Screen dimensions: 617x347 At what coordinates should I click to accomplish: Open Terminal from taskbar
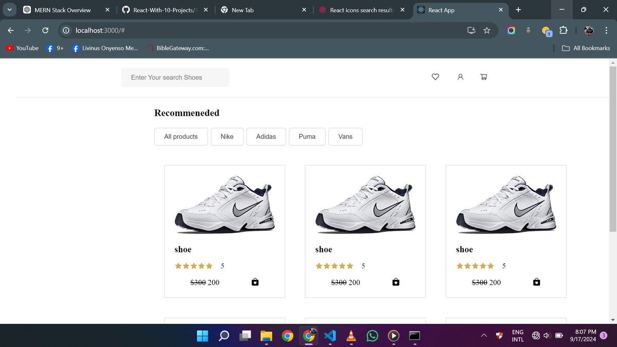(414, 336)
